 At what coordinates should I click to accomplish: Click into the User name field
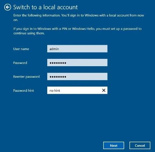[77, 49]
